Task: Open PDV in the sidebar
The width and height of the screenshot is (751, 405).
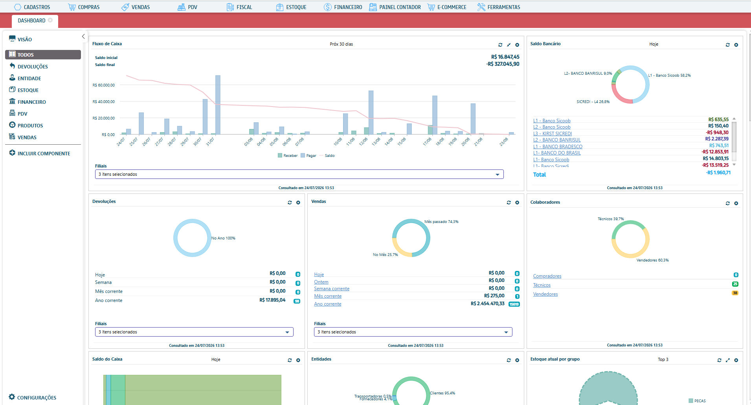Action: (x=18, y=114)
